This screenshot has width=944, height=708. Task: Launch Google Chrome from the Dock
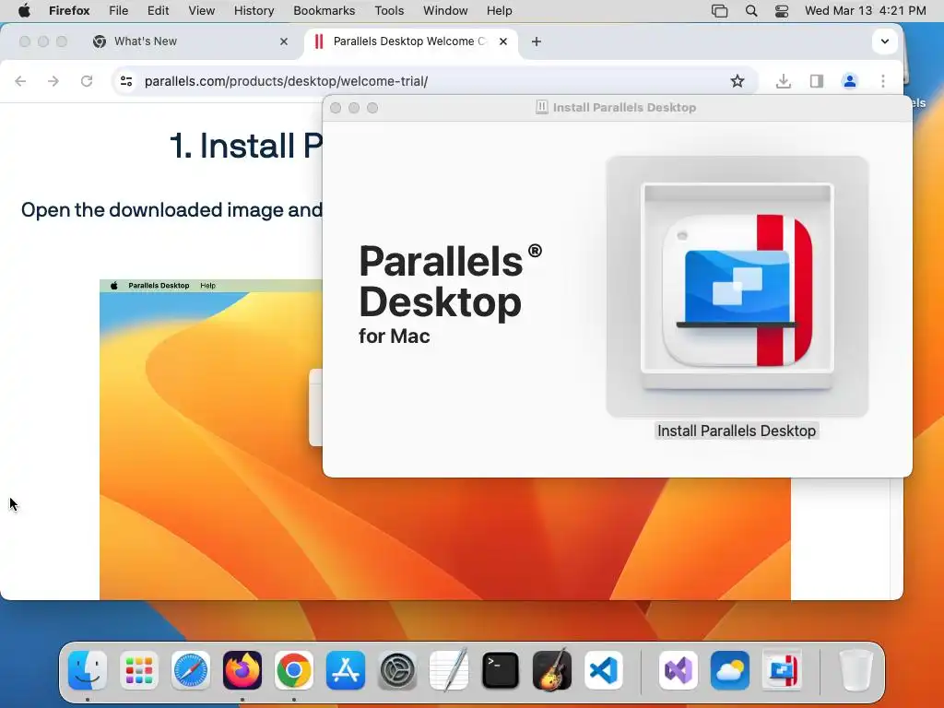pyautogui.click(x=294, y=670)
